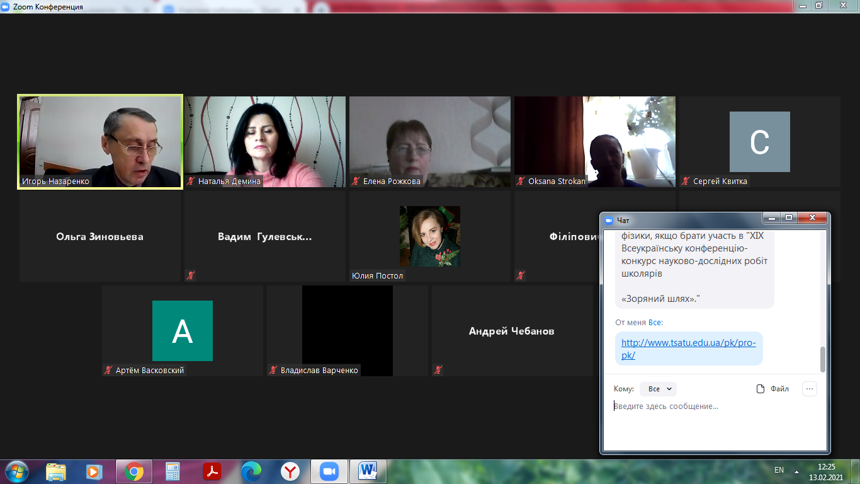Click the chat window vertical scrollbar thumb
860x484 pixels.
[x=822, y=359]
